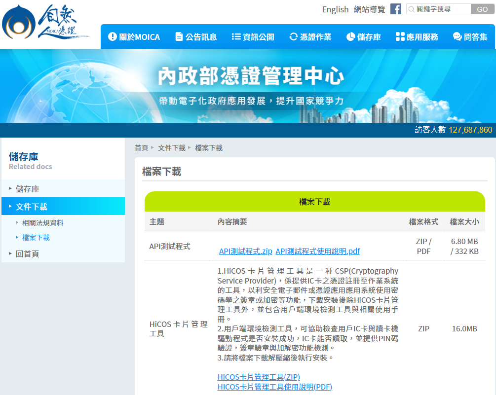The width and height of the screenshot is (496, 395).
Task: Click the GO search button
Action: coord(482,9)
